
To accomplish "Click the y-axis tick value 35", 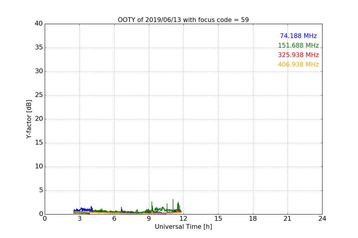I will pos(39,48).
